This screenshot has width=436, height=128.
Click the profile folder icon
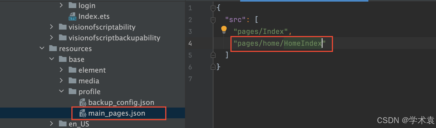click(x=72, y=91)
